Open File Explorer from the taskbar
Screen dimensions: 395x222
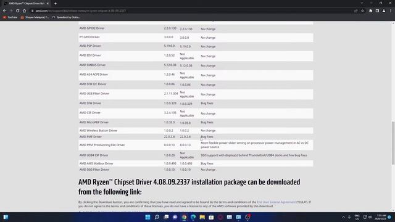202,217
